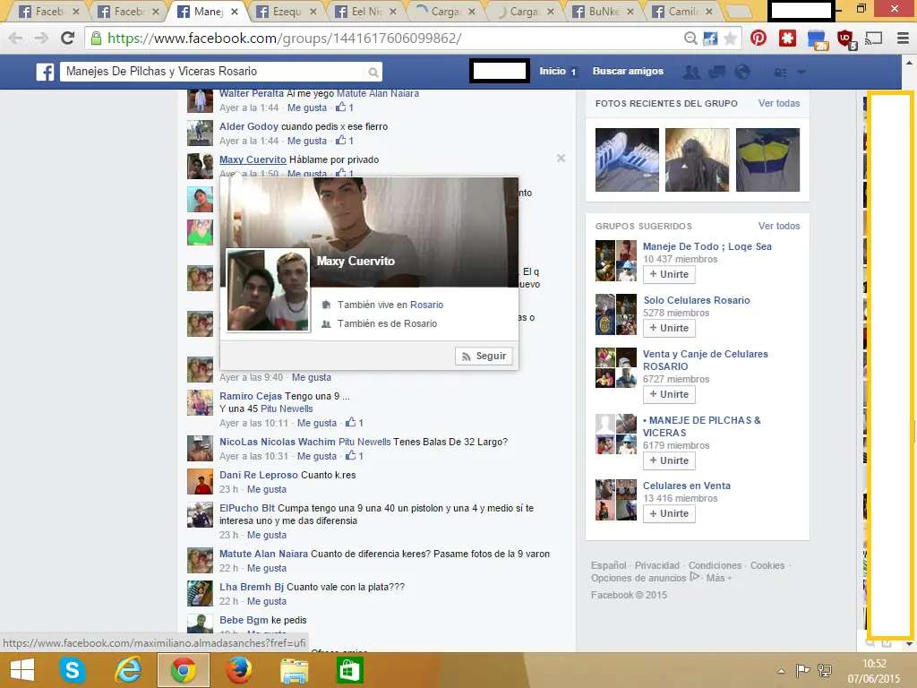The width and height of the screenshot is (917, 688).
Task: Open the messages icon in the blue bar
Action: [x=717, y=72]
